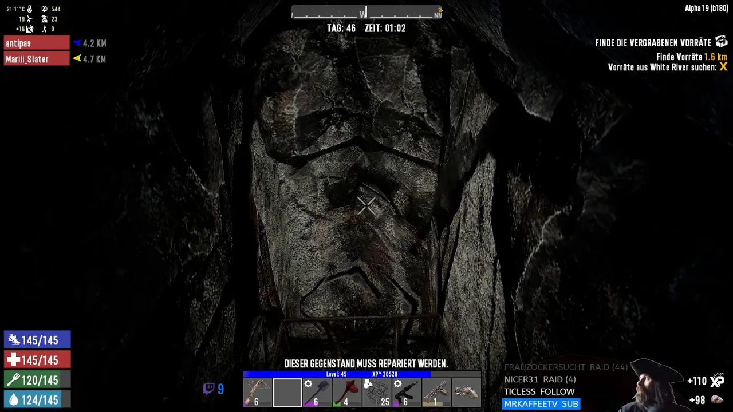This screenshot has height=412, width=733.
Task: Click the treasure chest quest icon
Action: pos(721,42)
